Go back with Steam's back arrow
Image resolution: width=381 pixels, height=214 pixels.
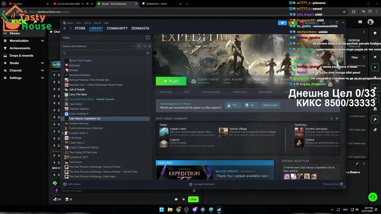65,28
